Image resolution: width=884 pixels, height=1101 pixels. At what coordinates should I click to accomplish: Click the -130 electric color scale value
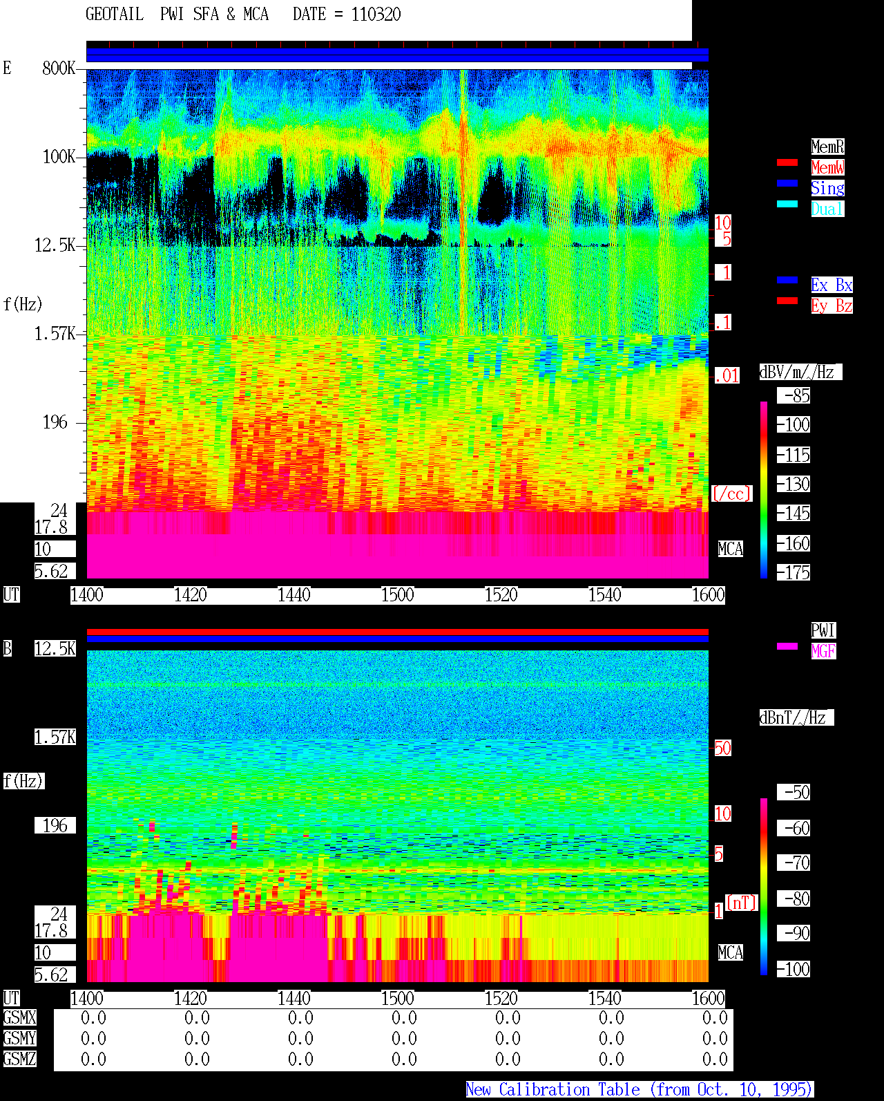tap(794, 484)
